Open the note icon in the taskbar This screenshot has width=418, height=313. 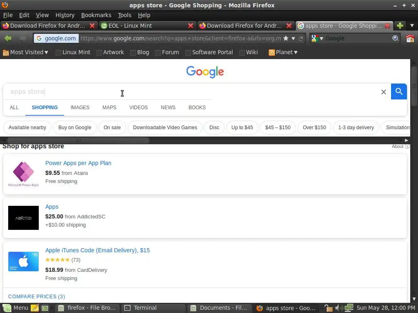coord(35,308)
